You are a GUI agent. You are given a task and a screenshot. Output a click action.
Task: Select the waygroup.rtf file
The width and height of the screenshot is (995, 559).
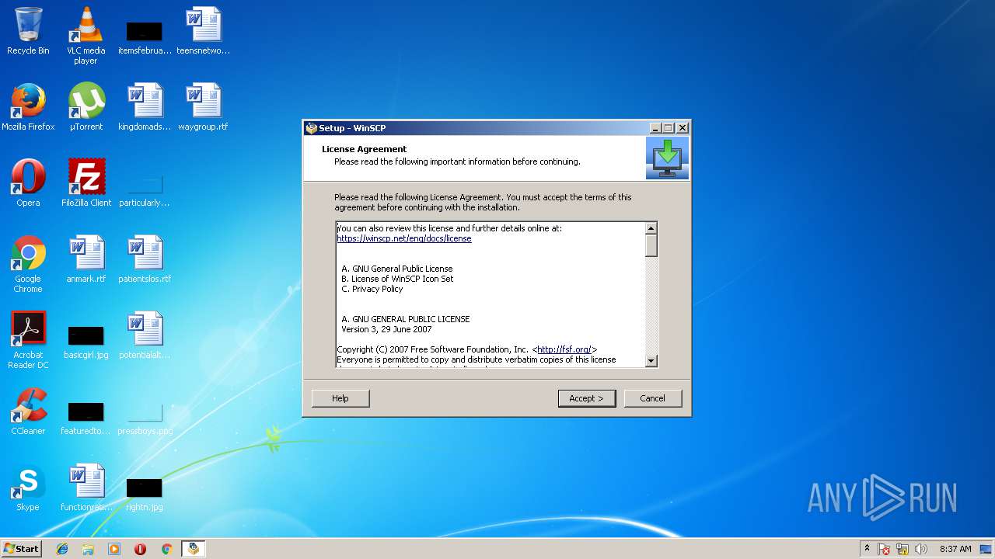tap(203, 107)
